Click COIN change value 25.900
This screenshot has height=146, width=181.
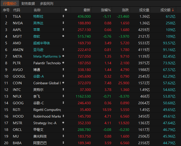pos(124,83)
